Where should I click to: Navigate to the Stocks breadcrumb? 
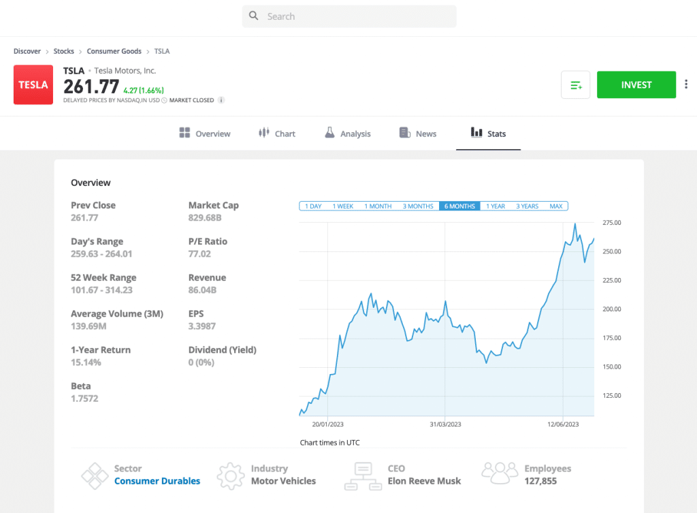(x=63, y=51)
